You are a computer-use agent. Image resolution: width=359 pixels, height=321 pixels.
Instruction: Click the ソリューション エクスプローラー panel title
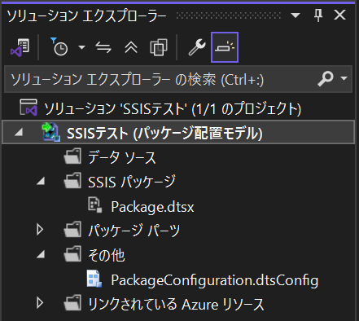[86, 15]
